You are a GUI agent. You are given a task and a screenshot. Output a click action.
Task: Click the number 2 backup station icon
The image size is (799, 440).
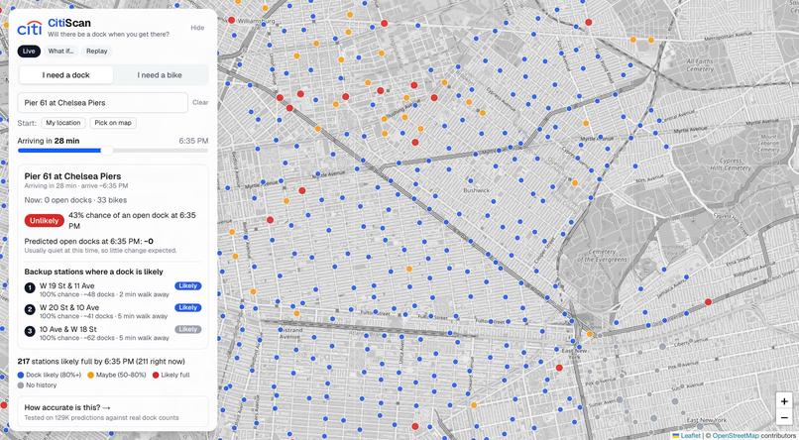(30, 309)
